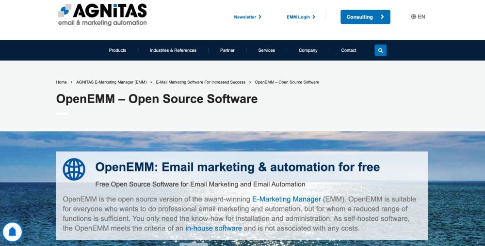Viewport: 485px width, 246px height.
Task: Click the chevron beside Newsletter
Action: pyautogui.click(x=260, y=17)
